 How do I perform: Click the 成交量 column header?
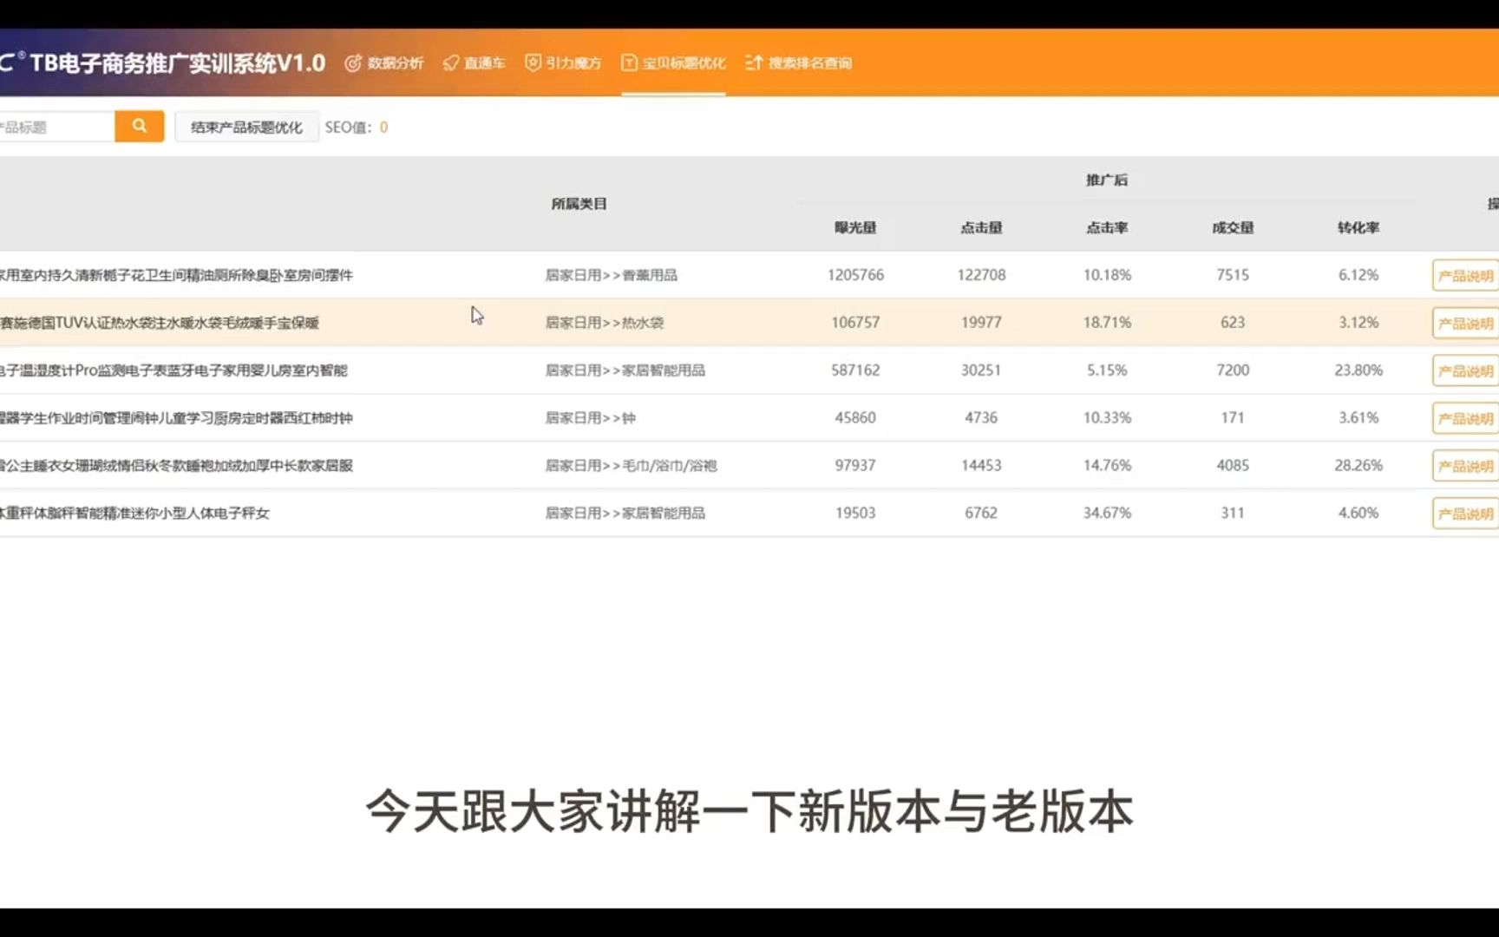tap(1233, 227)
